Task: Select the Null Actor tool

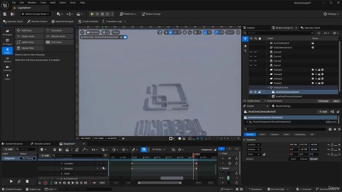Action: [x=29, y=30]
